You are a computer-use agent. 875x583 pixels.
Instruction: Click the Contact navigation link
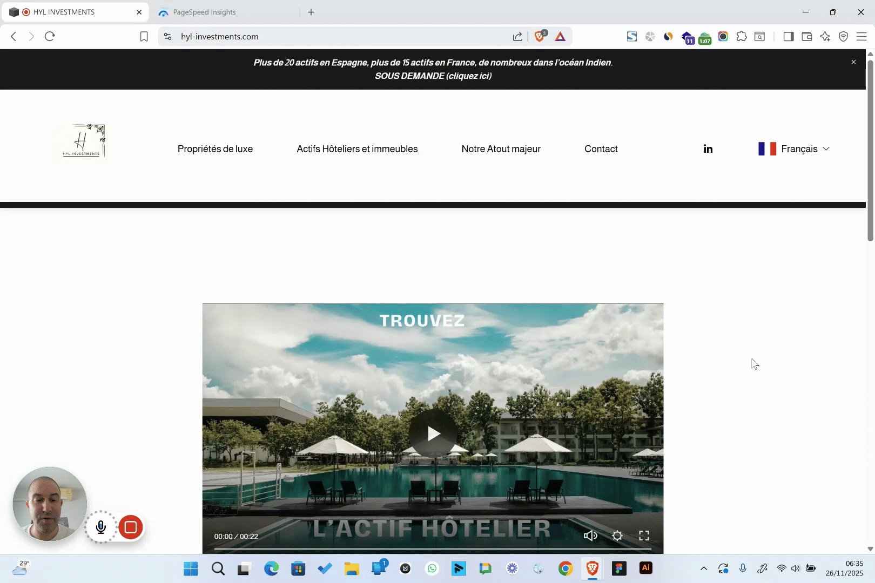click(x=601, y=149)
